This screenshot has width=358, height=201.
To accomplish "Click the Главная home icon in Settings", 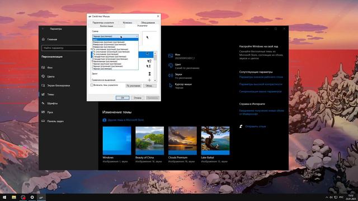I will (44, 39).
